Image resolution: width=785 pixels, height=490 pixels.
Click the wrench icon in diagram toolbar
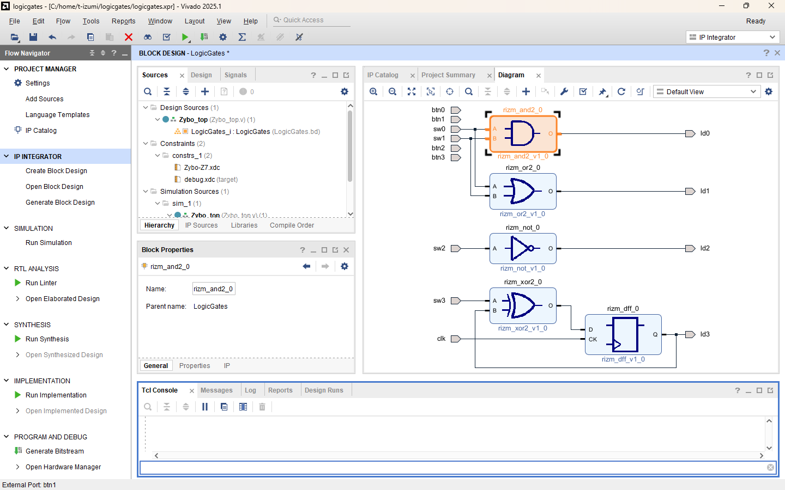pos(564,91)
